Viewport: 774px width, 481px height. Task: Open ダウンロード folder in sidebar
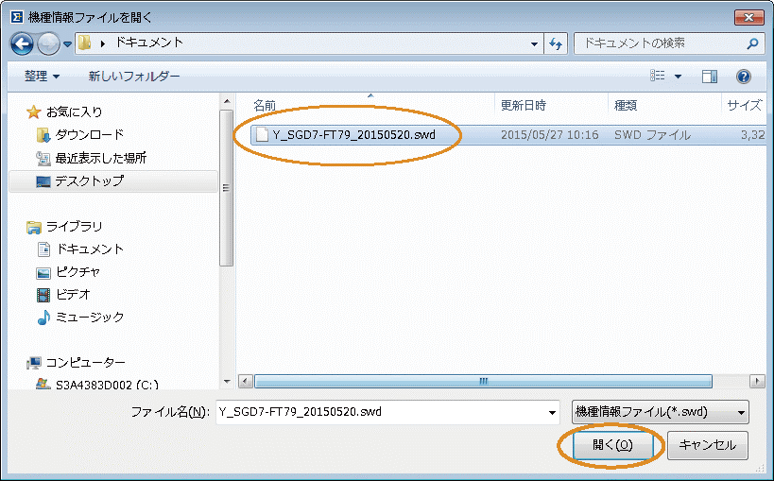click(80, 134)
